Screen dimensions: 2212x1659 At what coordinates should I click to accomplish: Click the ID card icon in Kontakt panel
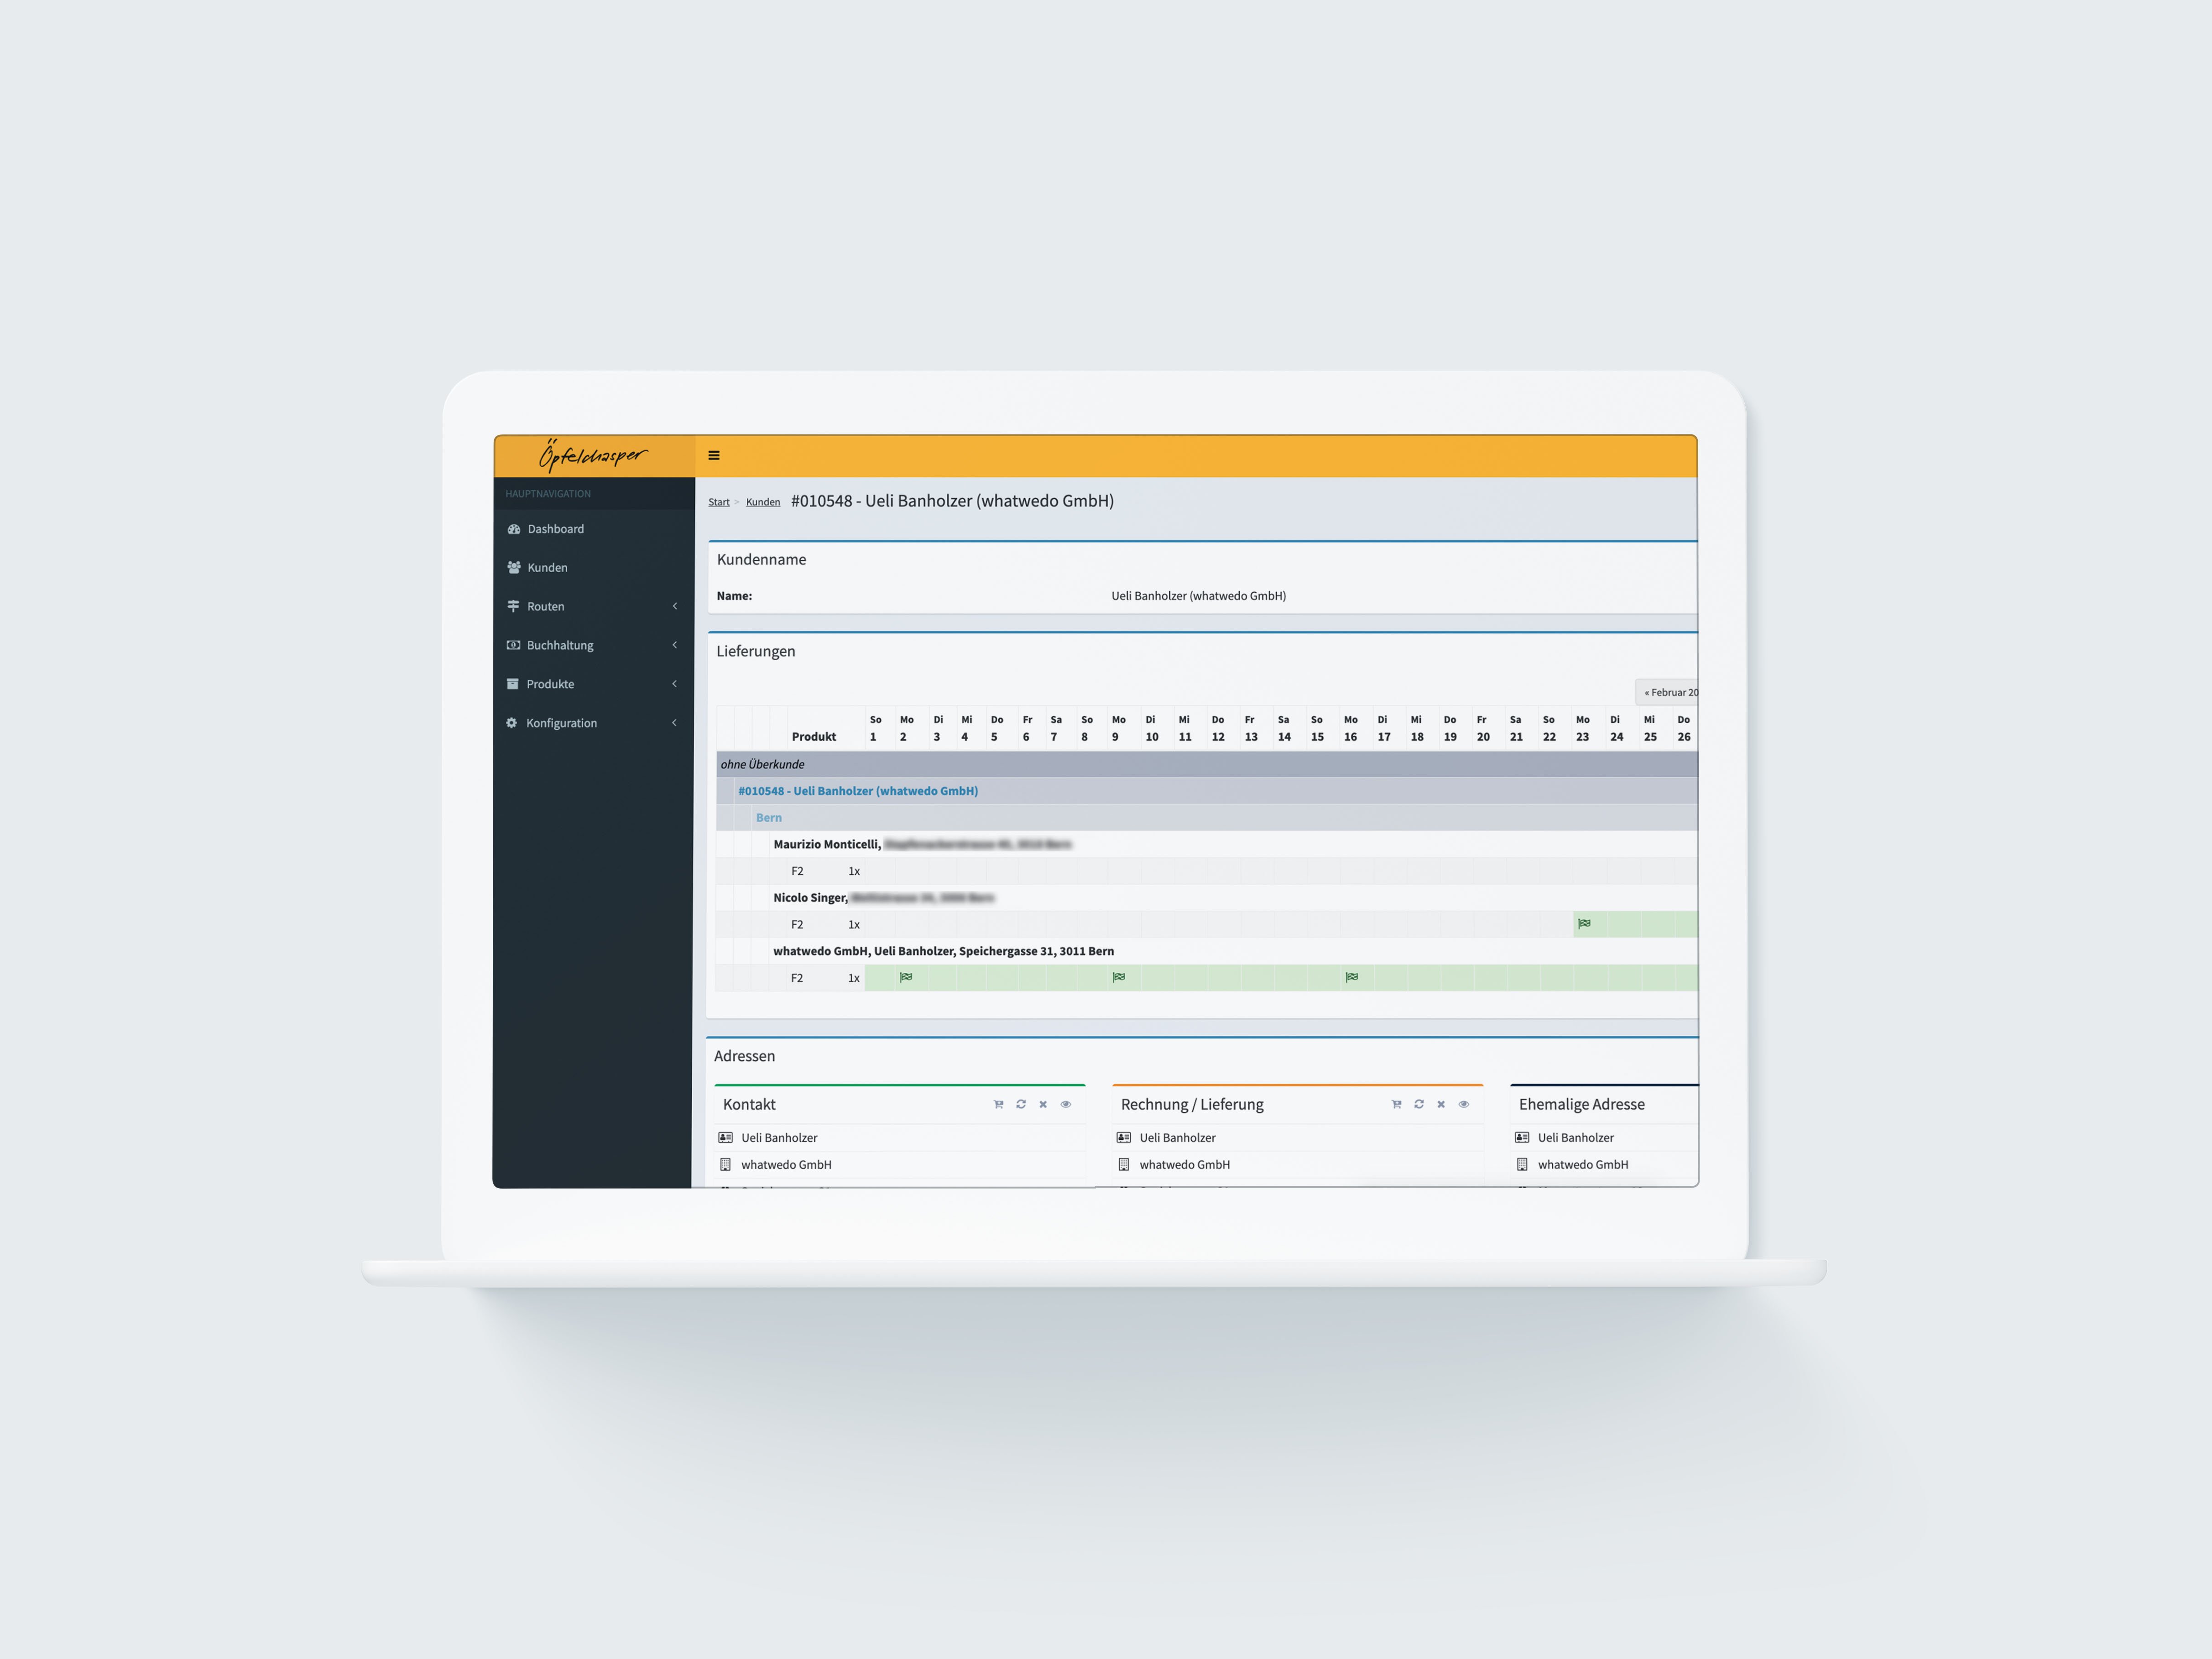[726, 1138]
